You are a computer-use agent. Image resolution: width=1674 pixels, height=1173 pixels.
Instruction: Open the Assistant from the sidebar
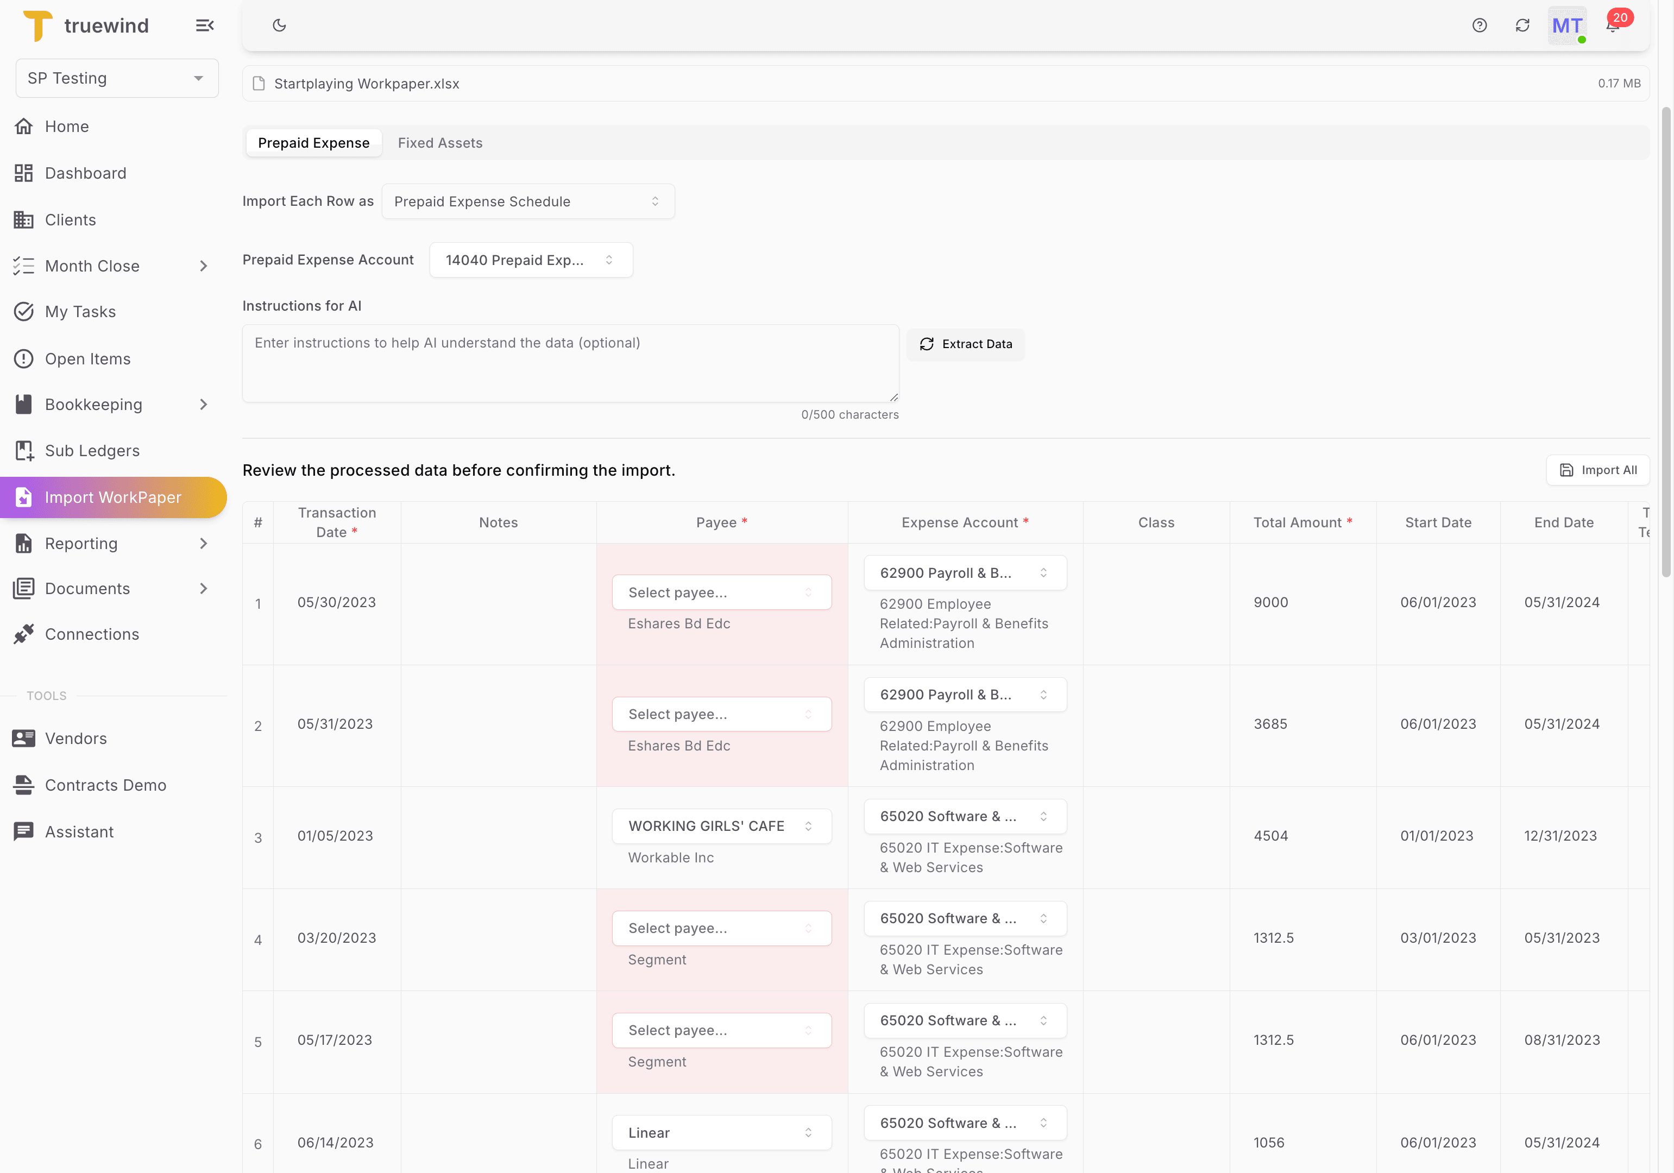click(79, 831)
